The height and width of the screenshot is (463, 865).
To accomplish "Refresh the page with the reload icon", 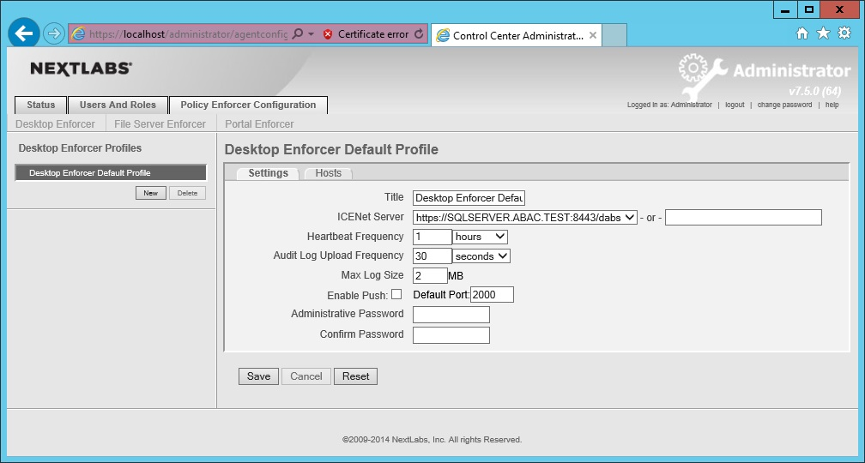I will [419, 34].
